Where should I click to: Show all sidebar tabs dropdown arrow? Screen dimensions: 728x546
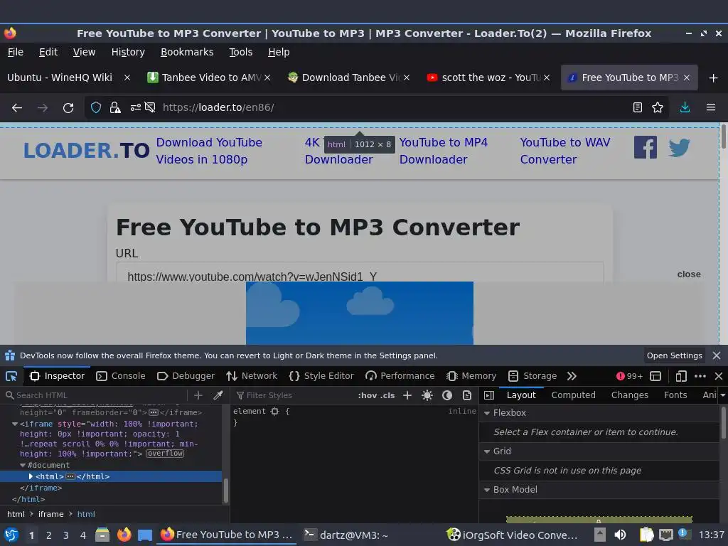click(722, 395)
